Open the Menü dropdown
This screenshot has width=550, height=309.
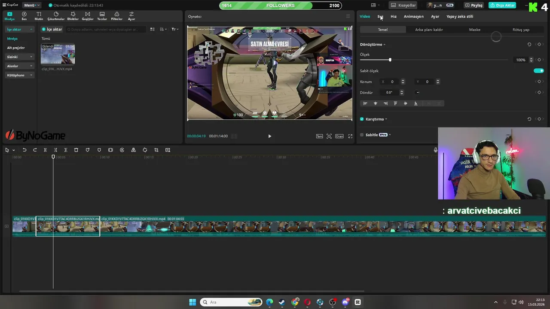[x=31, y=5]
